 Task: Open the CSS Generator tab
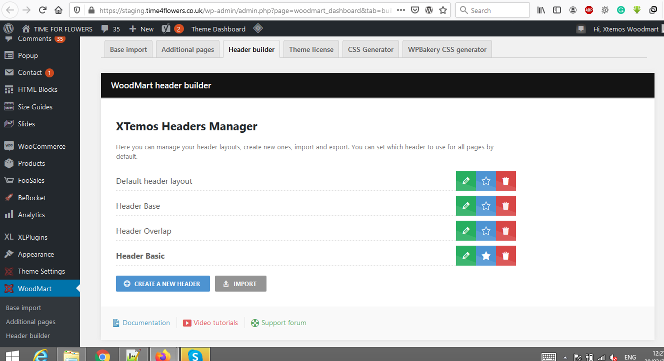coord(370,49)
